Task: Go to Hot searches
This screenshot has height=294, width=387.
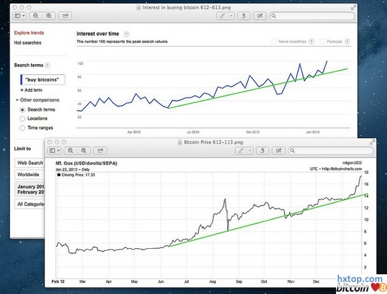Action: (27, 43)
